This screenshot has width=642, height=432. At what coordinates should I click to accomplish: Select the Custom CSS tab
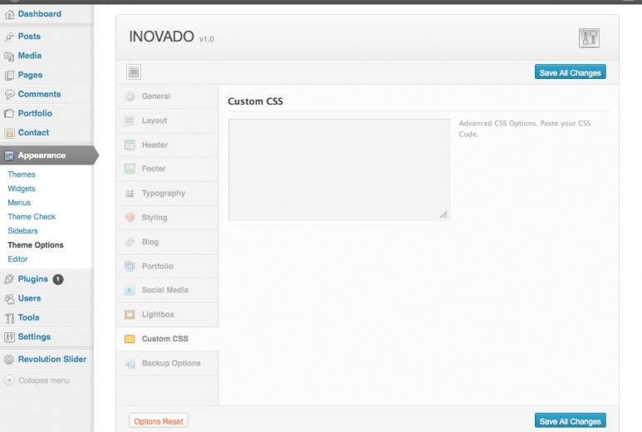click(x=168, y=339)
